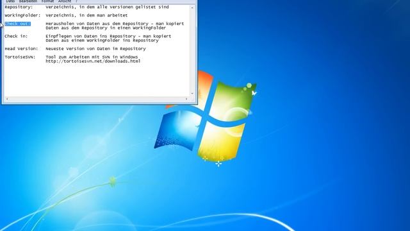The image size is (410, 231).
Task: Click "Tool zum Arbeiten mit SVN in Windows"
Action: pos(92,57)
